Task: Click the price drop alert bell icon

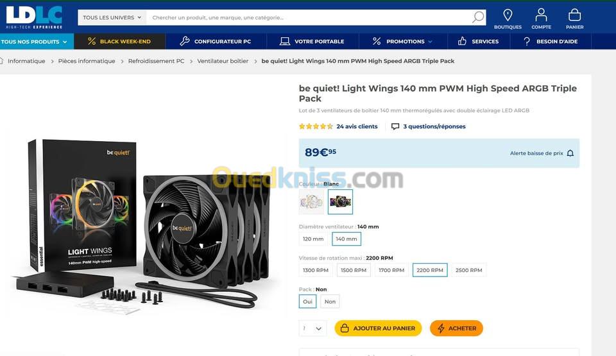Action: coord(570,153)
